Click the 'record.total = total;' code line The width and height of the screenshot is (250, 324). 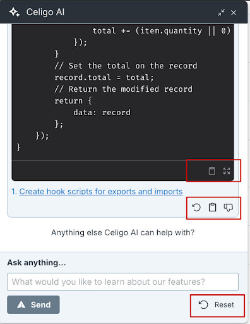point(104,77)
